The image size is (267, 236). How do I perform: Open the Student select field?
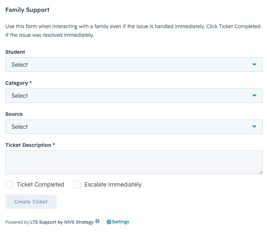tap(134, 65)
